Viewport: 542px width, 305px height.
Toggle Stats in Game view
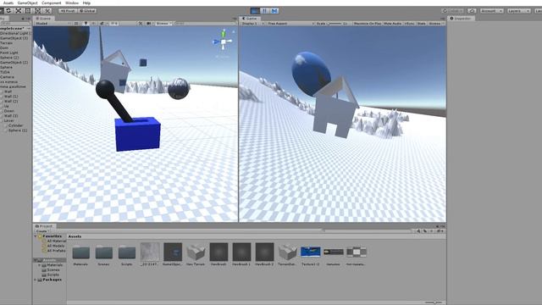[422, 24]
